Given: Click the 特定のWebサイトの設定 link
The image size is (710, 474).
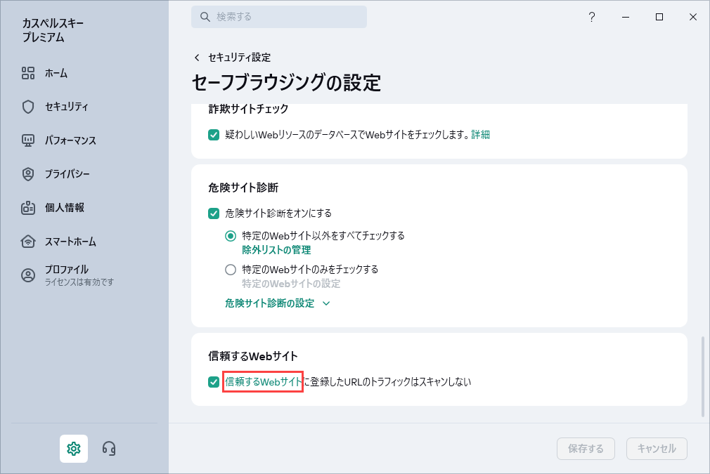Looking at the screenshot, I should pyautogui.click(x=291, y=284).
